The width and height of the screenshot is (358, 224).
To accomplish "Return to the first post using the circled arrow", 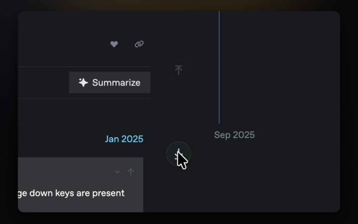I will [178, 70].
